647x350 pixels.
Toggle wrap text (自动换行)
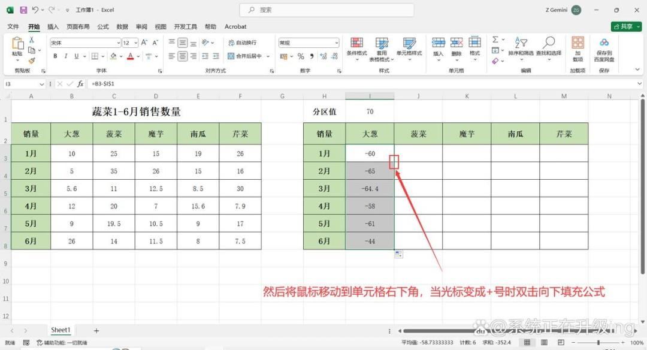pos(242,43)
